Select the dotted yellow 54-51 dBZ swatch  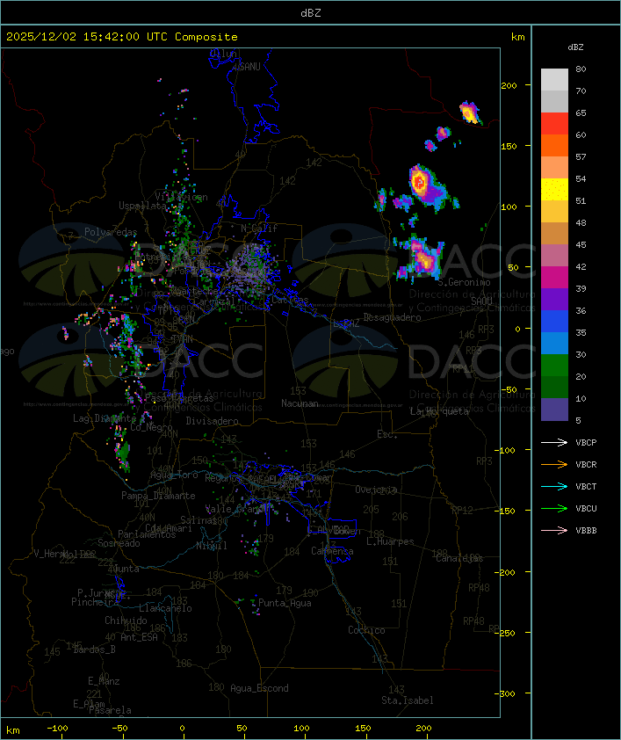[554, 189]
